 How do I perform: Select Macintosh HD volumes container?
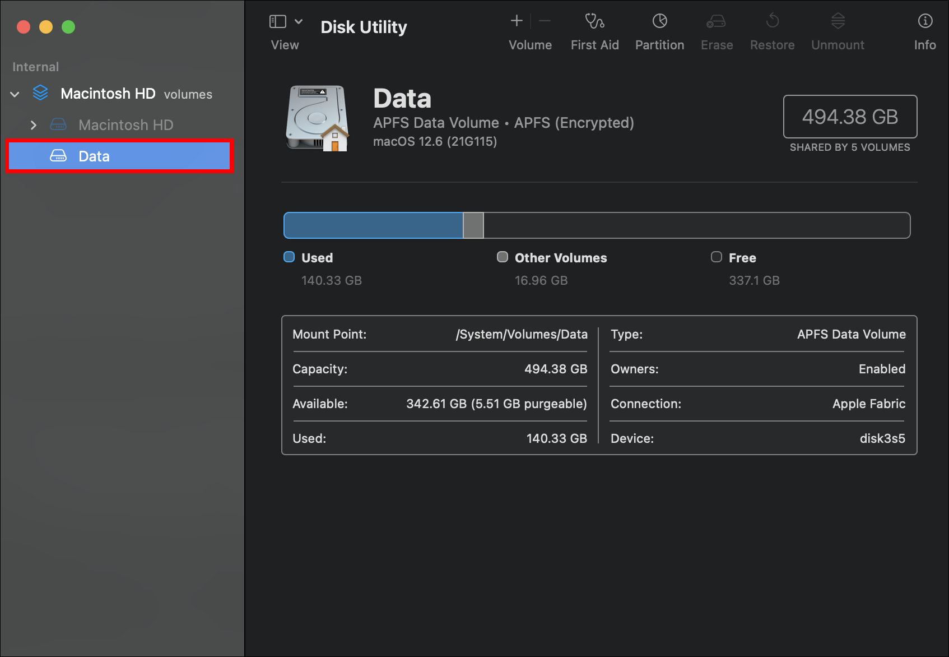tap(108, 94)
